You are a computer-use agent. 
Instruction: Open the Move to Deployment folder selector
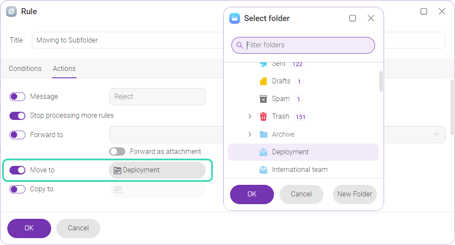157,170
